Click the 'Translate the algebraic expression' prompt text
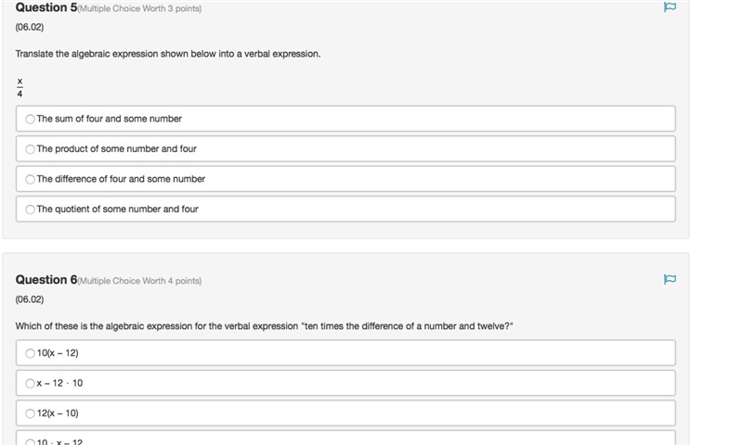 point(168,54)
